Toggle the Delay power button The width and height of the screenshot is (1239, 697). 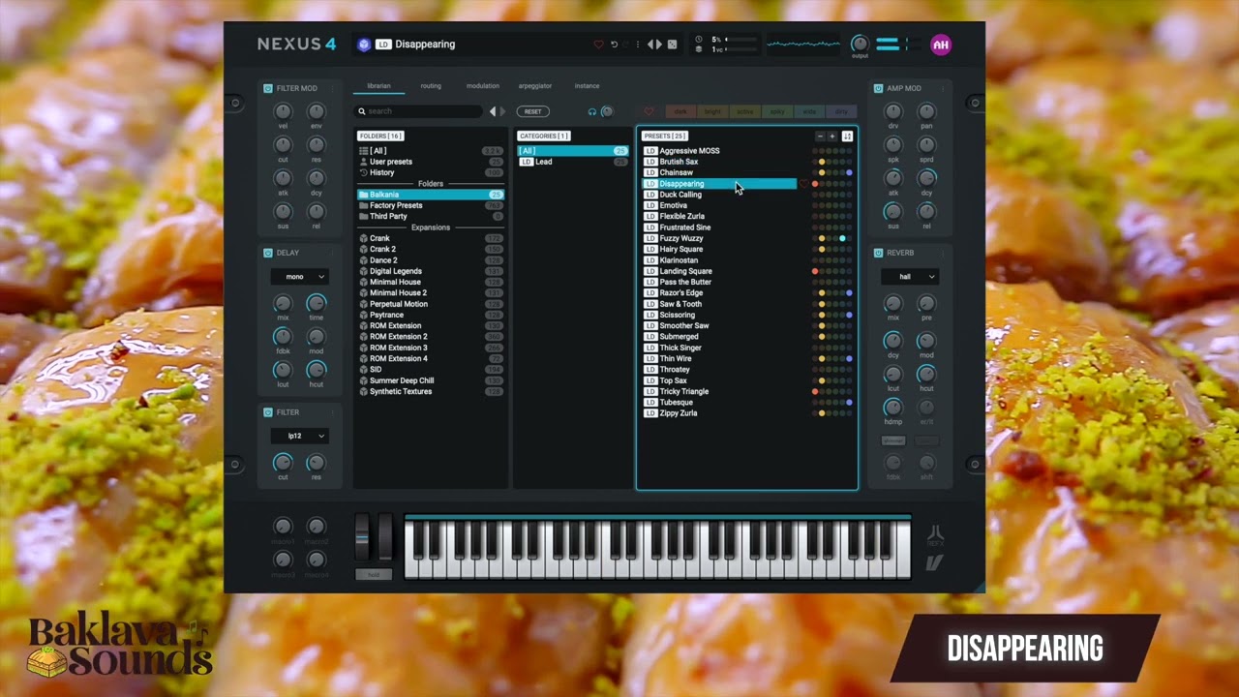point(268,253)
